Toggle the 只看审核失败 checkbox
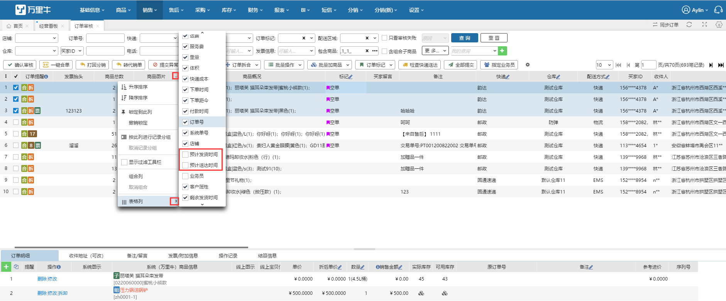This screenshot has width=726, height=301. (384, 38)
